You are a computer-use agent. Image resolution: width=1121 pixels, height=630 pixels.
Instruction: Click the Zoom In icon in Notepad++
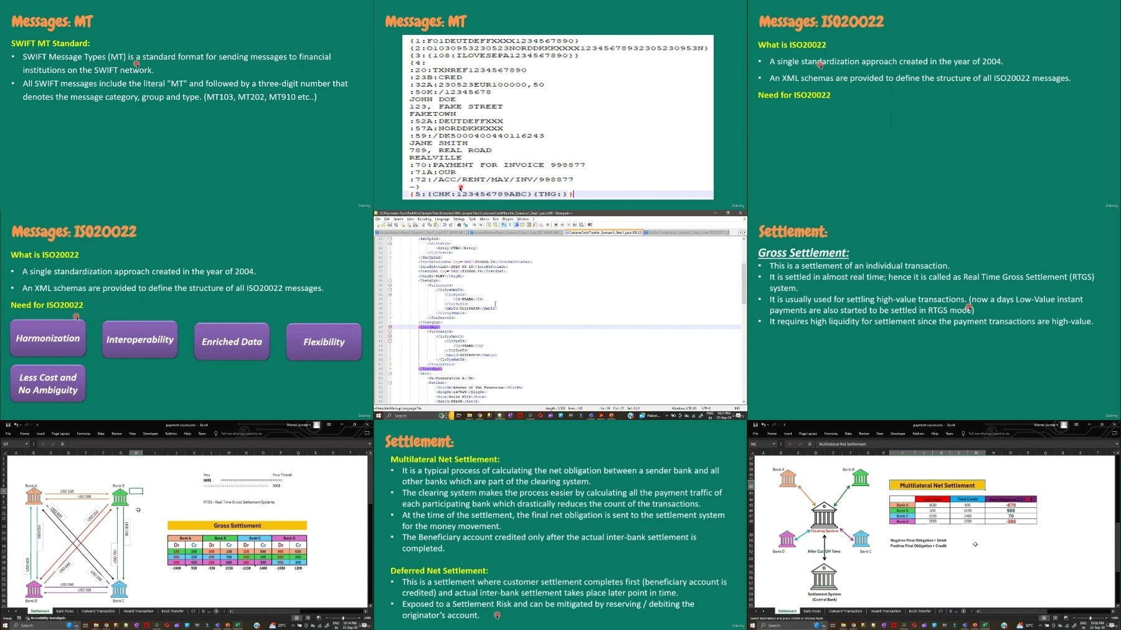[x=474, y=224]
